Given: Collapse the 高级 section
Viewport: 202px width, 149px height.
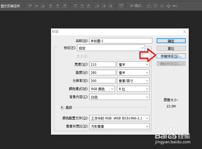Looking at the screenshot, I should click(x=62, y=107).
